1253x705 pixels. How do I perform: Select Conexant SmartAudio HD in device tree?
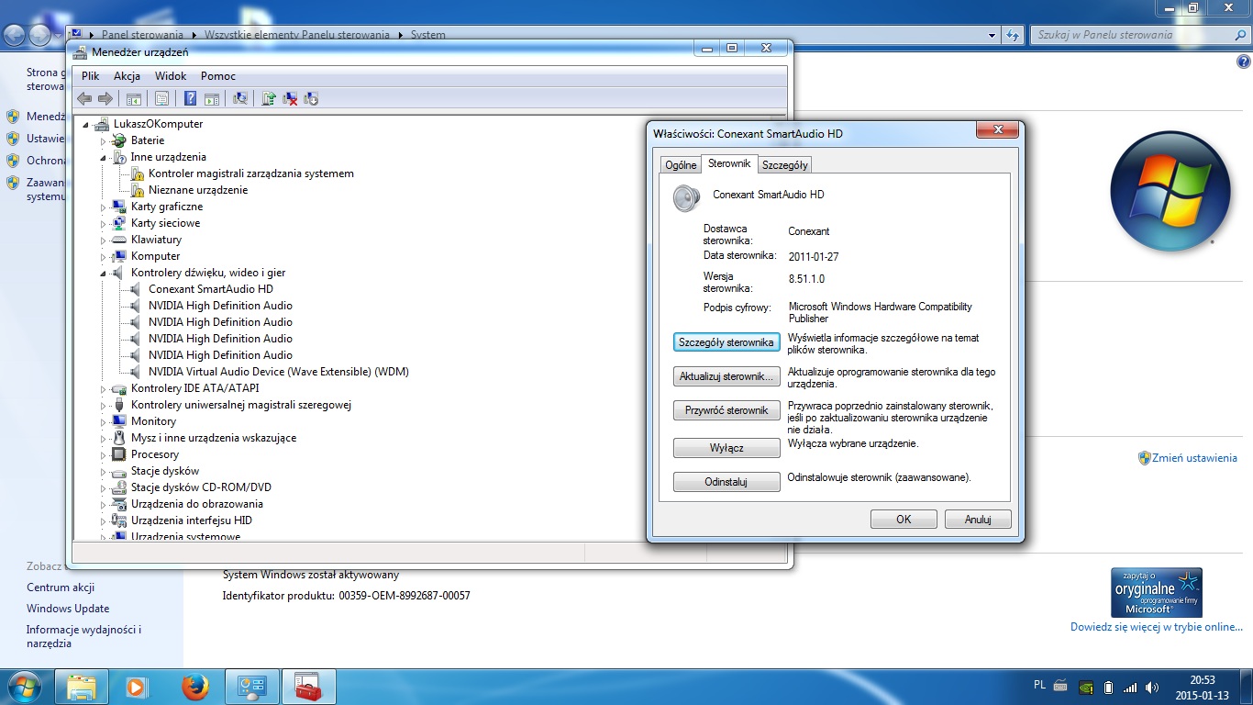[x=211, y=289]
